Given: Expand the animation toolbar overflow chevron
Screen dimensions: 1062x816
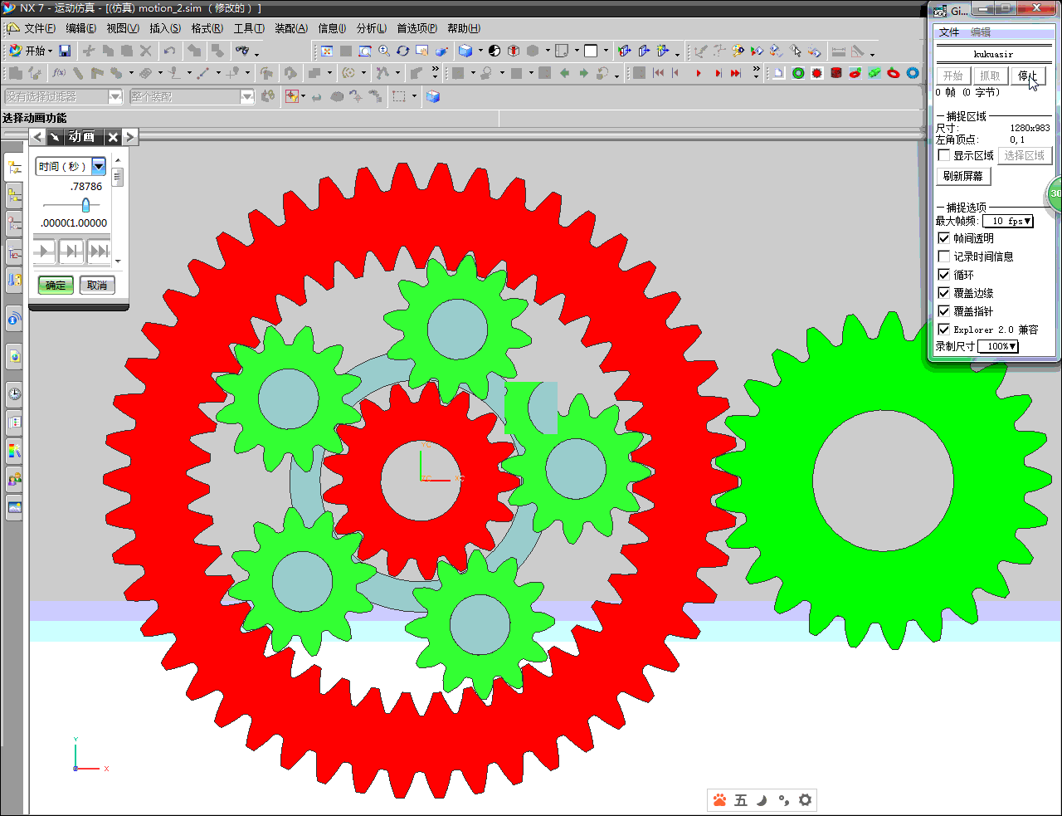Looking at the screenshot, I should click(x=756, y=73).
